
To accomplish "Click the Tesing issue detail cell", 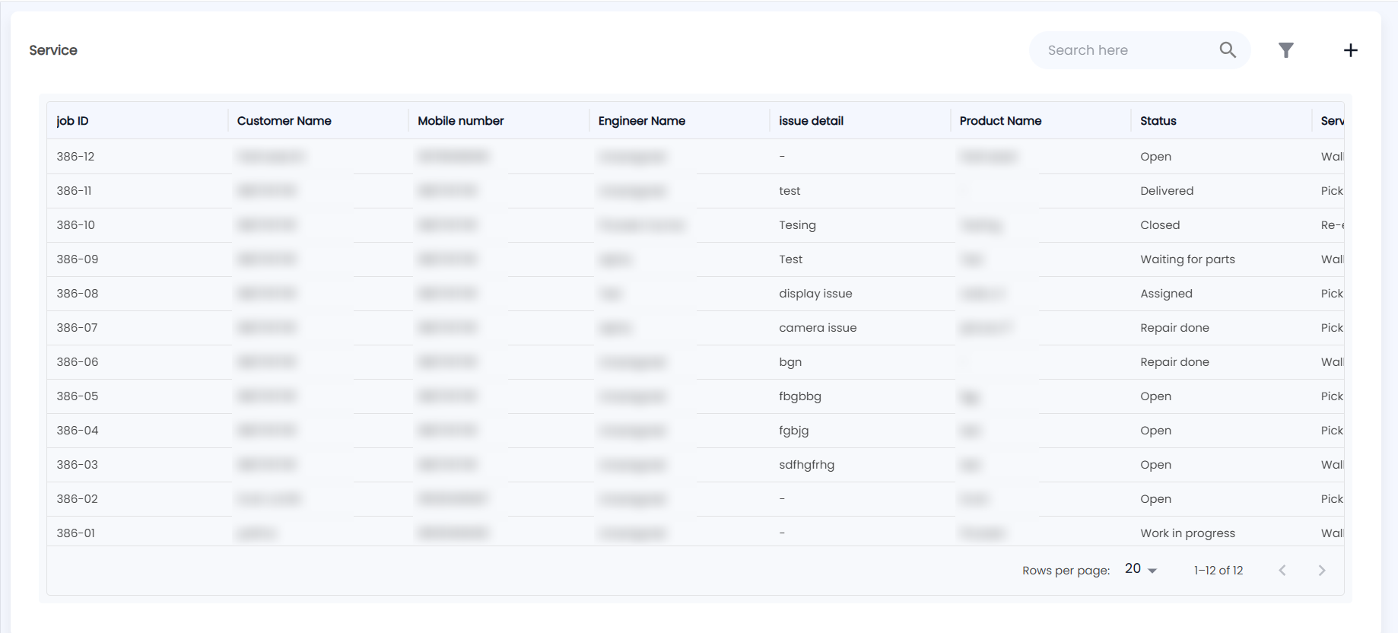I will pos(797,225).
